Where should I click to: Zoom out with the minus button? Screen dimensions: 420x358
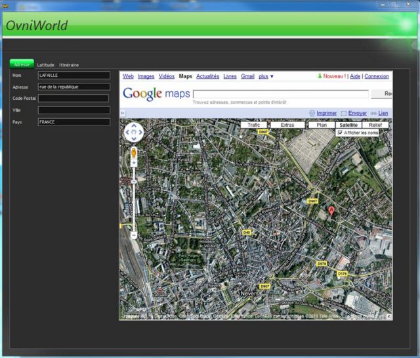coord(134,235)
